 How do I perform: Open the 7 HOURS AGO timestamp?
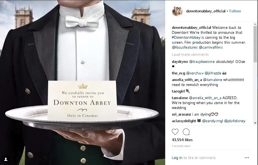pyautogui.click(x=181, y=146)
